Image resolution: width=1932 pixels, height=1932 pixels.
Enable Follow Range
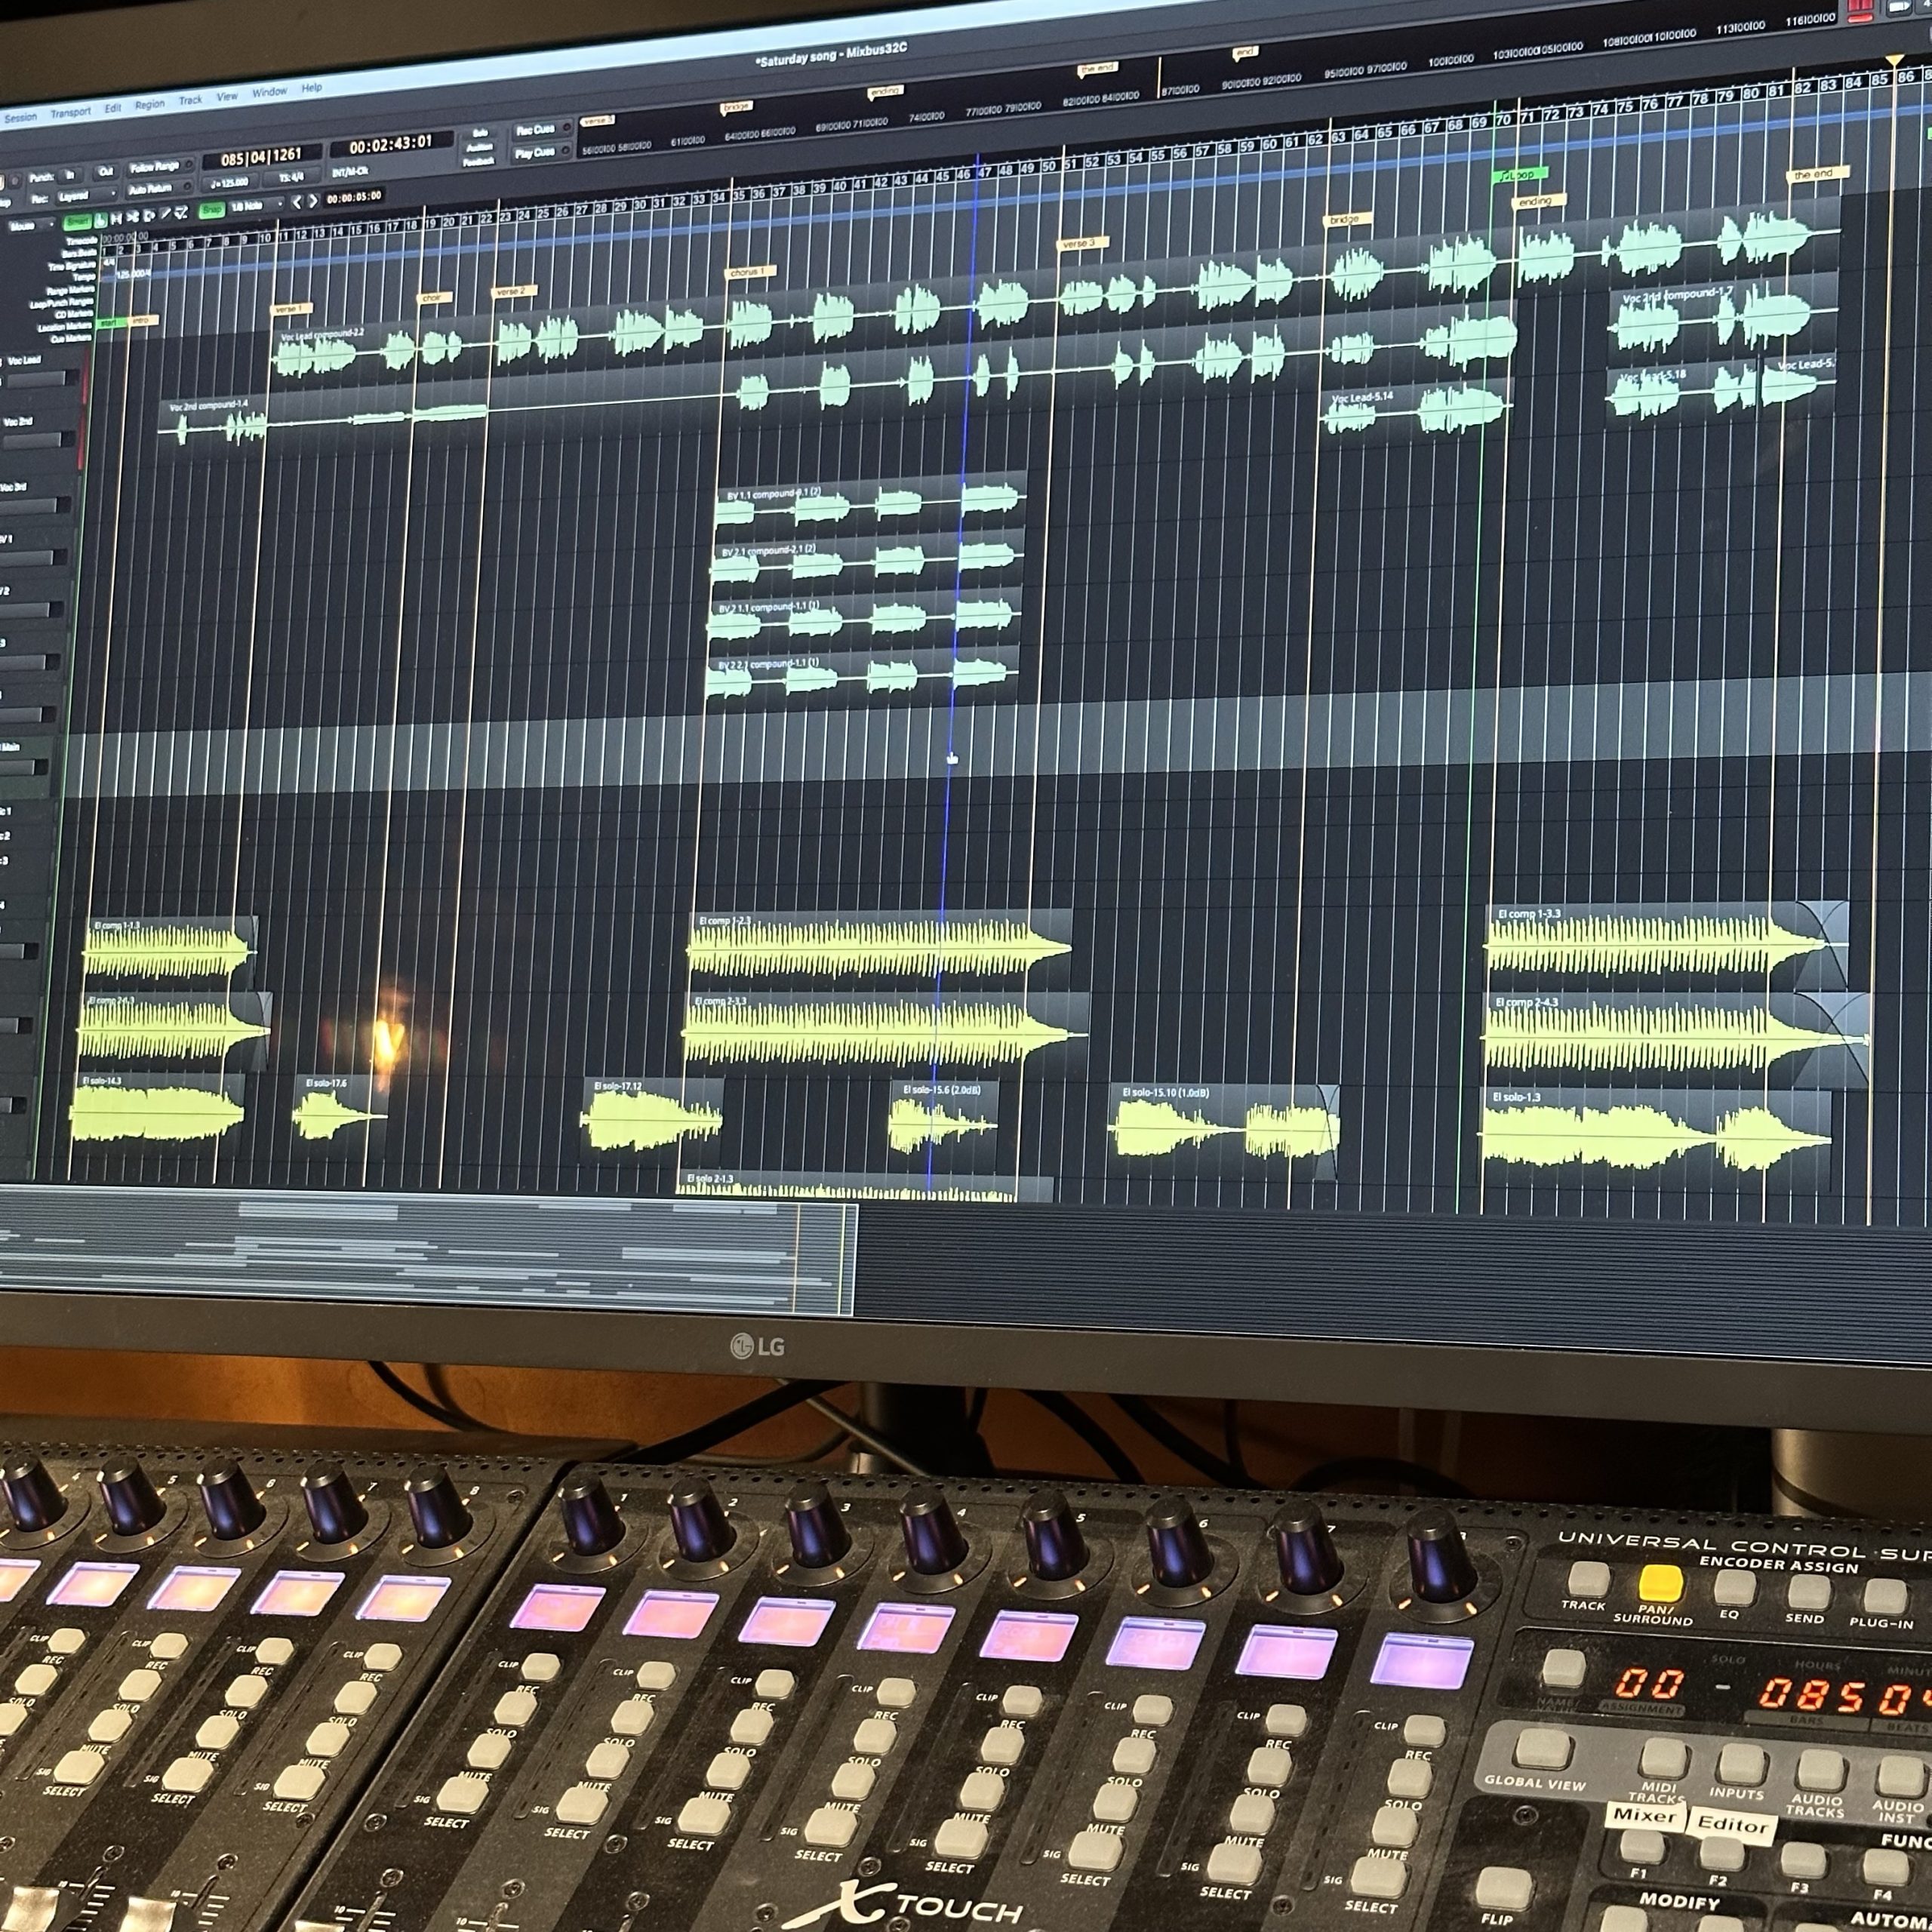tap(161, 167)
